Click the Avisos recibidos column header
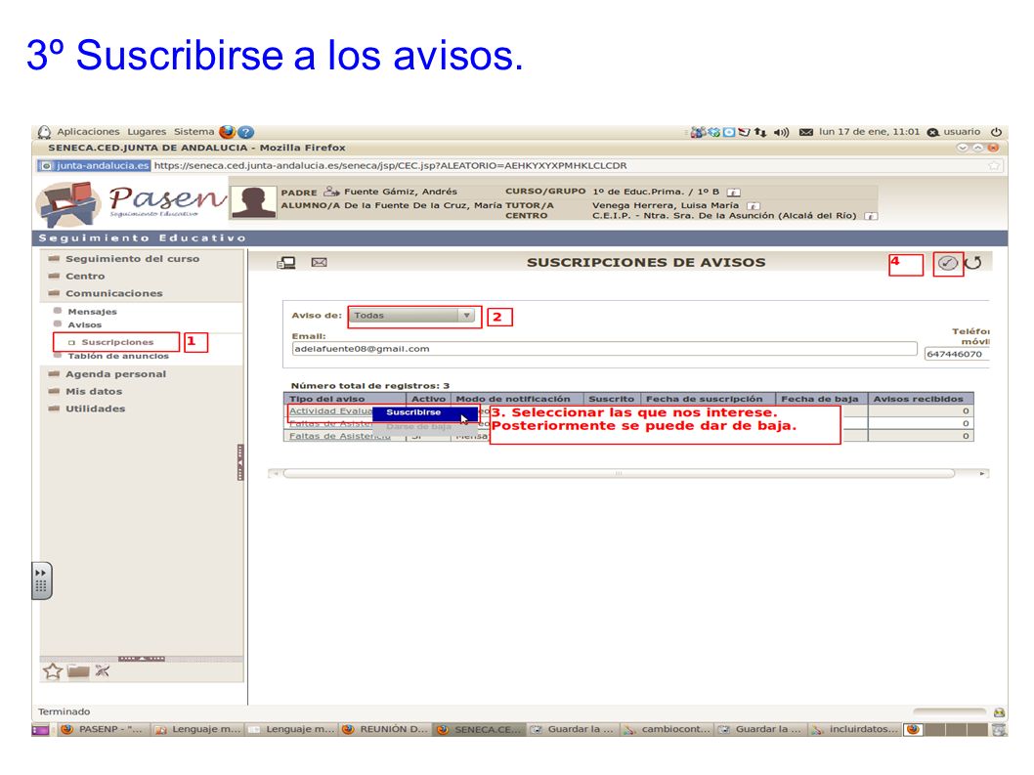The image size is (1034, 775). [921, 399]
